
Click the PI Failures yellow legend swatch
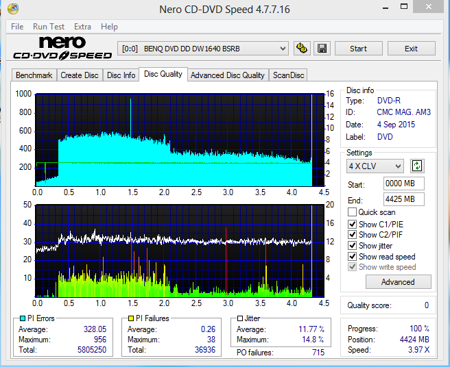coord(131,318)
